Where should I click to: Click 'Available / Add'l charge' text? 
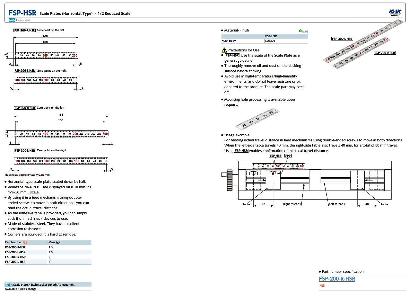[21, 289]
